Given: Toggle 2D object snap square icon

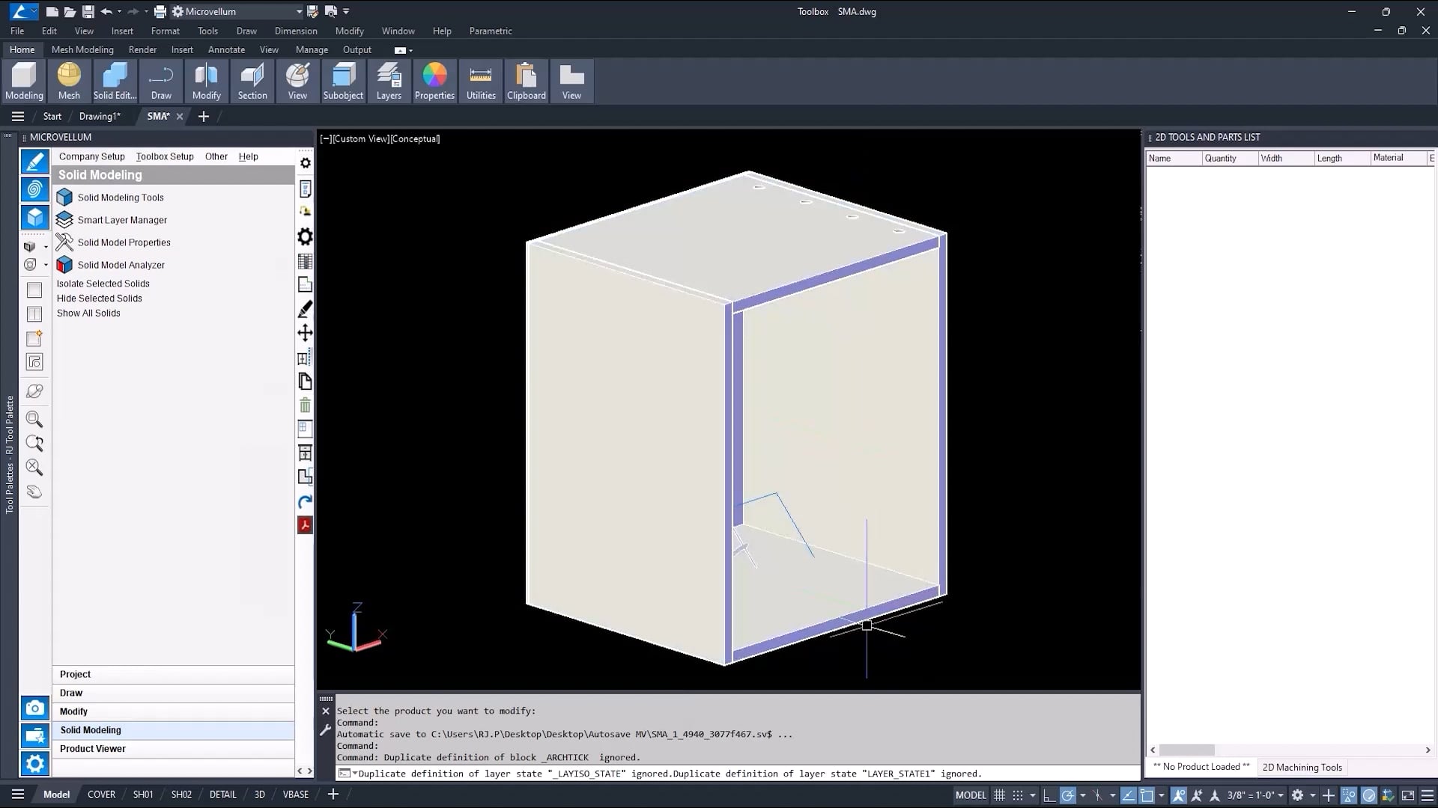Looking at the screenshot, I should tap(1147, 795).
